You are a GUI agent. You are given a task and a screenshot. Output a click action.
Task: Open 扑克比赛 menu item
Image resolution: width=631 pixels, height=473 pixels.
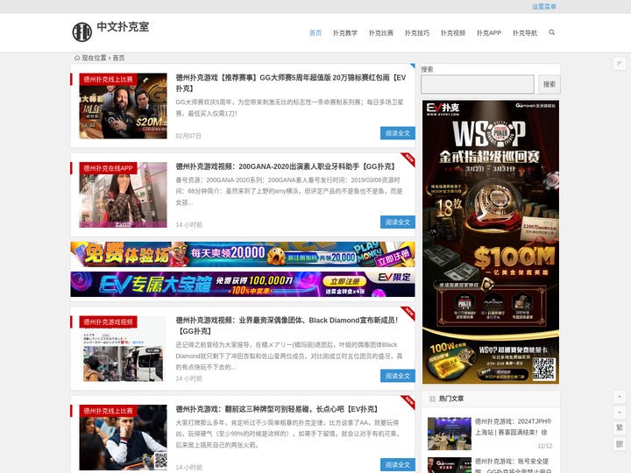coord(381,33)
